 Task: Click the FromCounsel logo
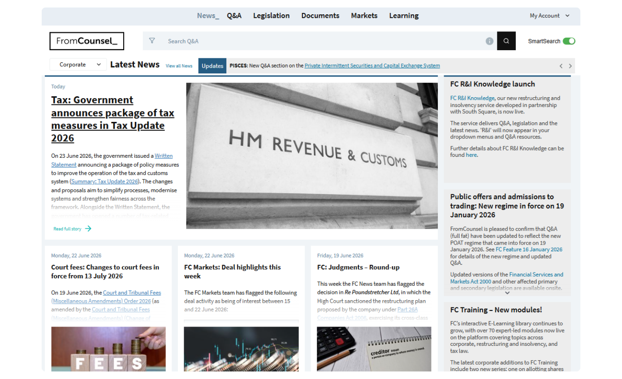tap(87, 41)
